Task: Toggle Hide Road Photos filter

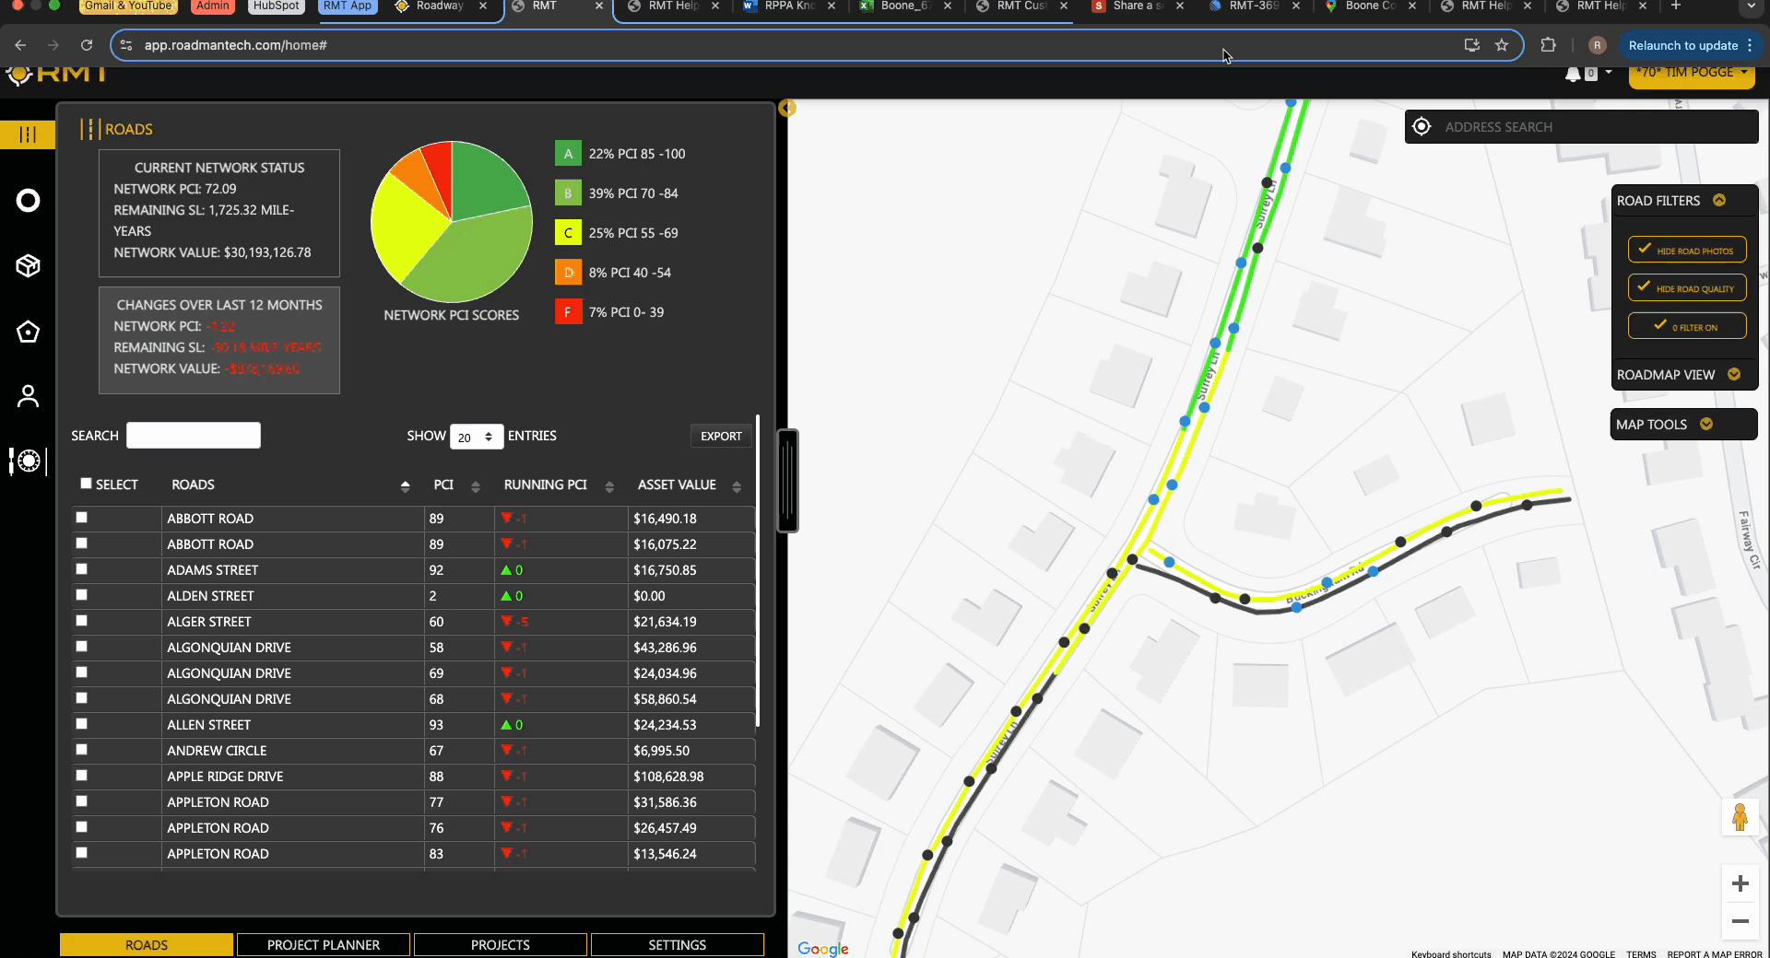Action: (x=1686, y=250)
